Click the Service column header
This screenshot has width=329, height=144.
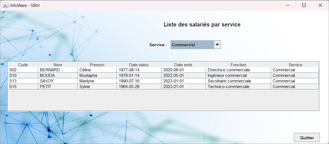tap(295, 65)
